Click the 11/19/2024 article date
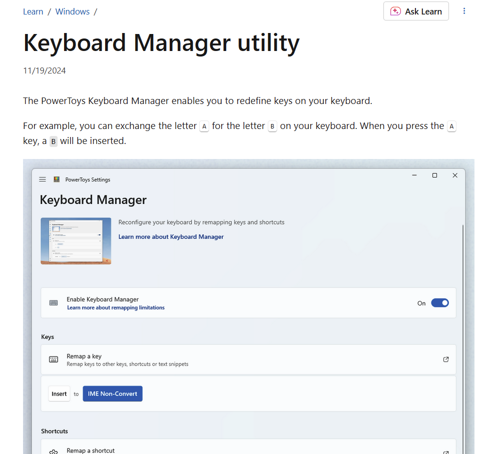 click(x=44, y=71)
